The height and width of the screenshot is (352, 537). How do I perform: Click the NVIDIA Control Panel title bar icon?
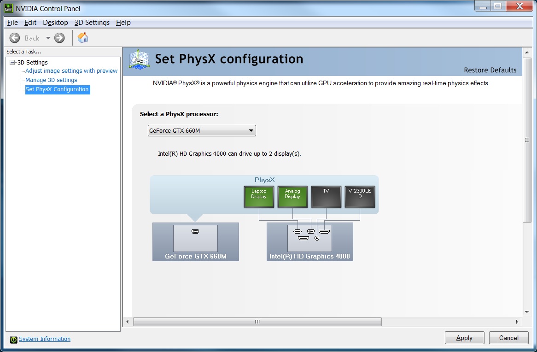(8, 8)
